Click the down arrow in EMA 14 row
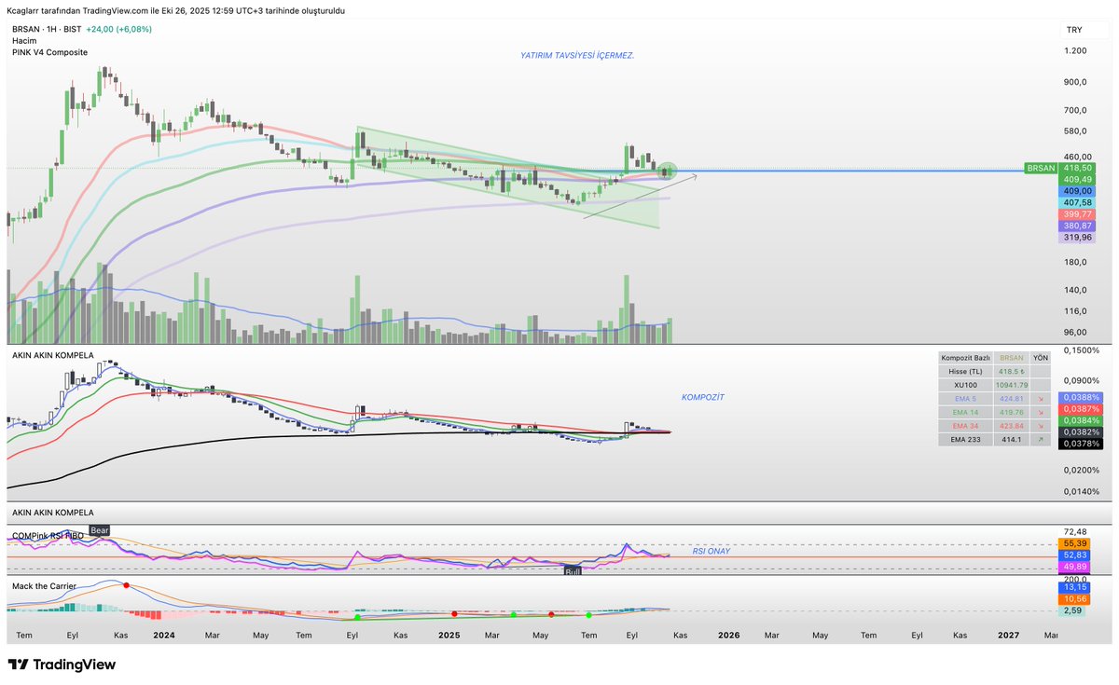 click(1040, 411)
